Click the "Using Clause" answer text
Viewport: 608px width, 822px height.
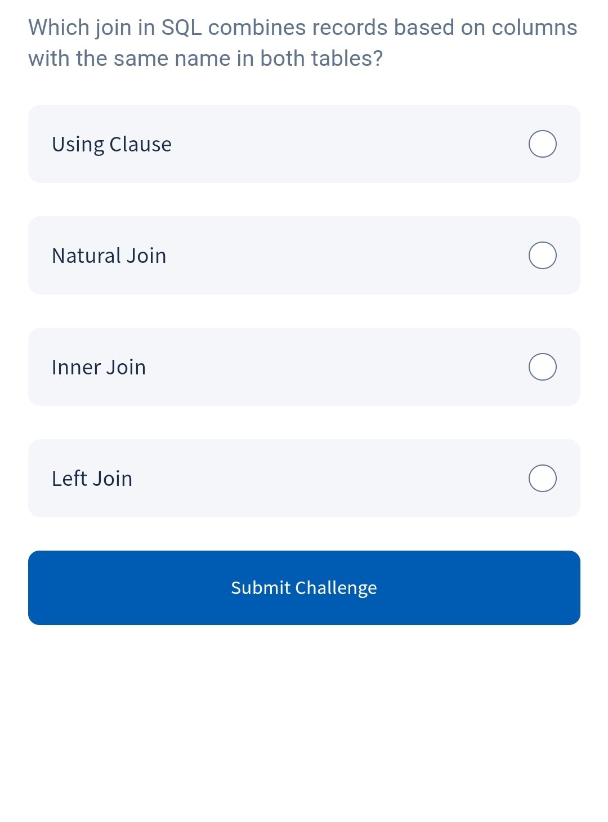(x=111, y=144)
